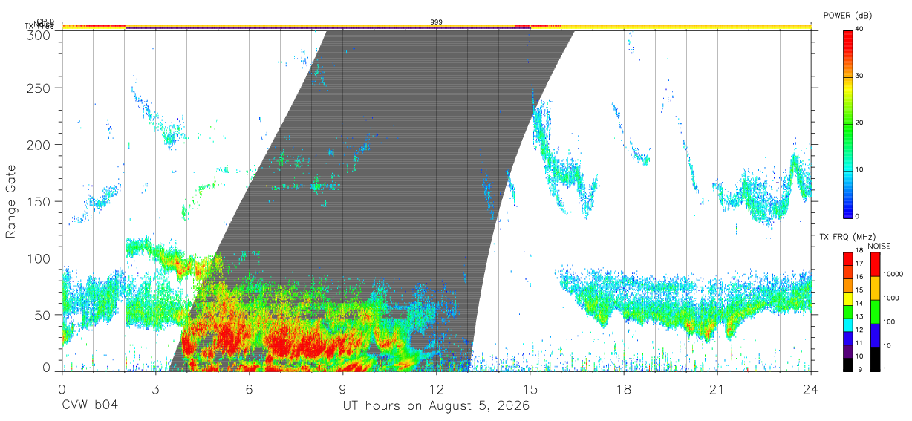Click the 10000 label on NOISE legend
Viewport: 912px width, 421px height.
click(x=893, y=274)
